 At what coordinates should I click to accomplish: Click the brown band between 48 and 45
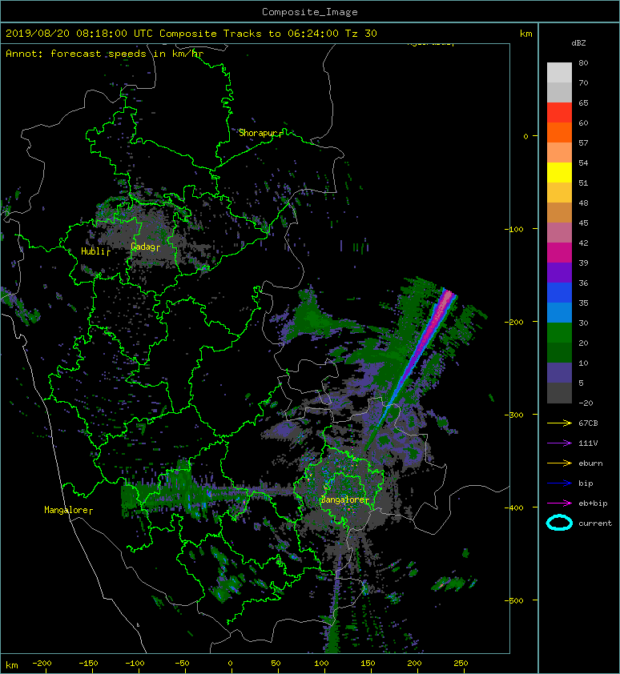(559, 212)
